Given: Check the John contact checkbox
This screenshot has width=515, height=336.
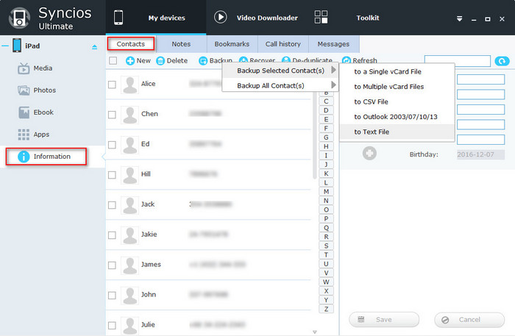Looking at the screenshot, I should [x=112, y=296].
